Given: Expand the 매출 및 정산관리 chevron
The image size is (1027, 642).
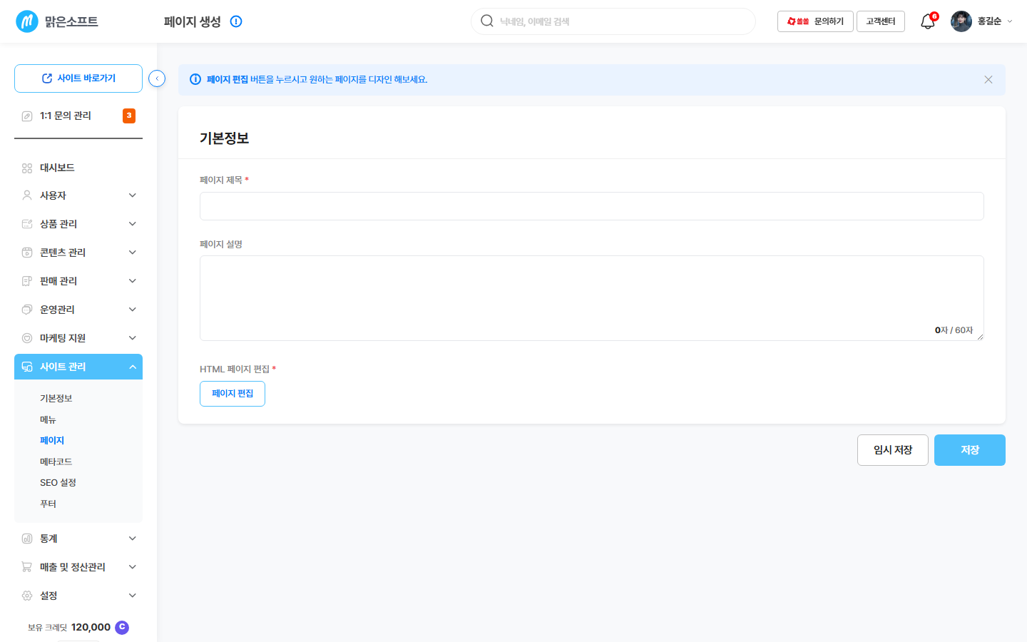Looking at the screenshot, I should click(x=133, y=567).
